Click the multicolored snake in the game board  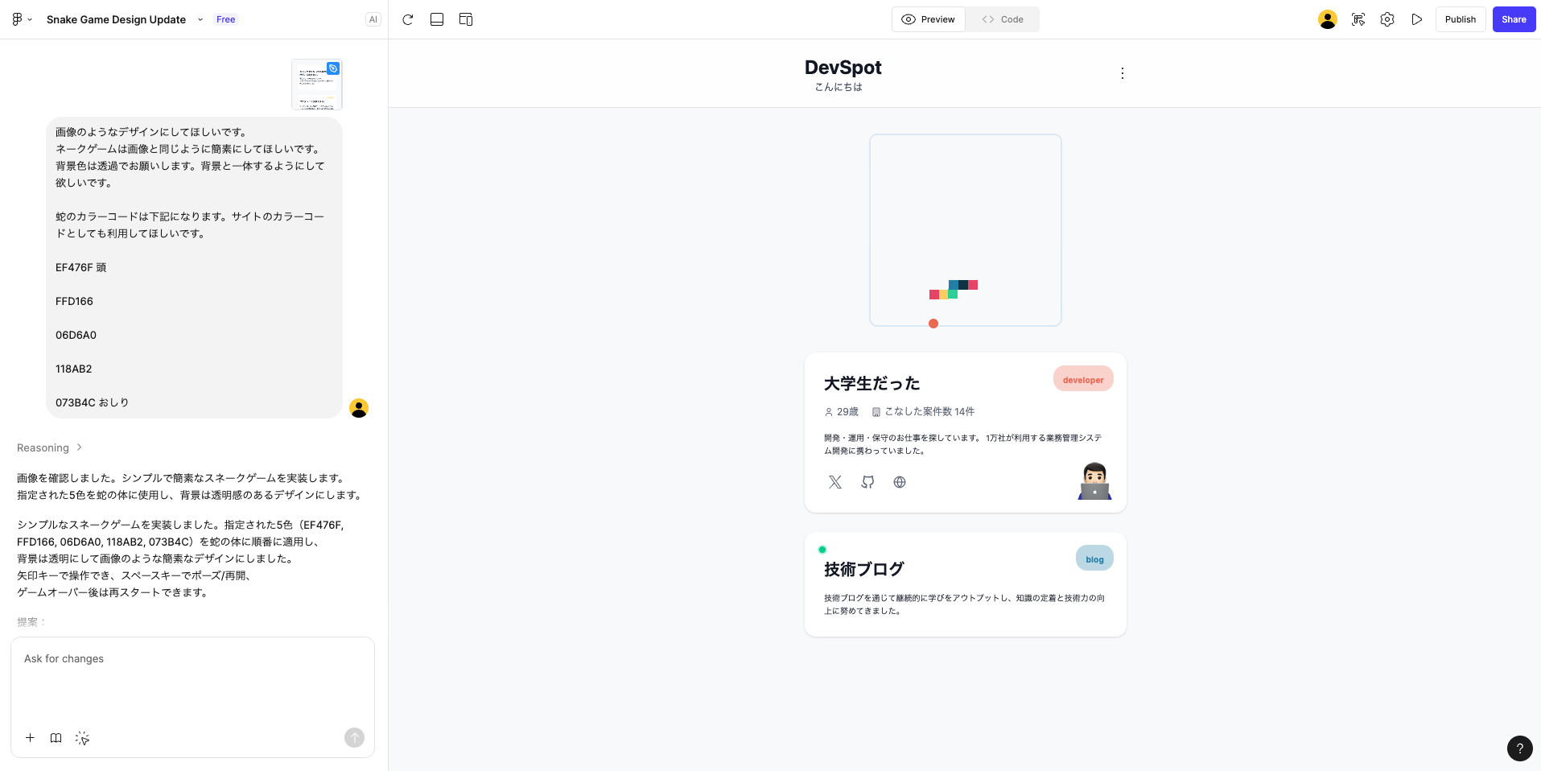(954, 290)
